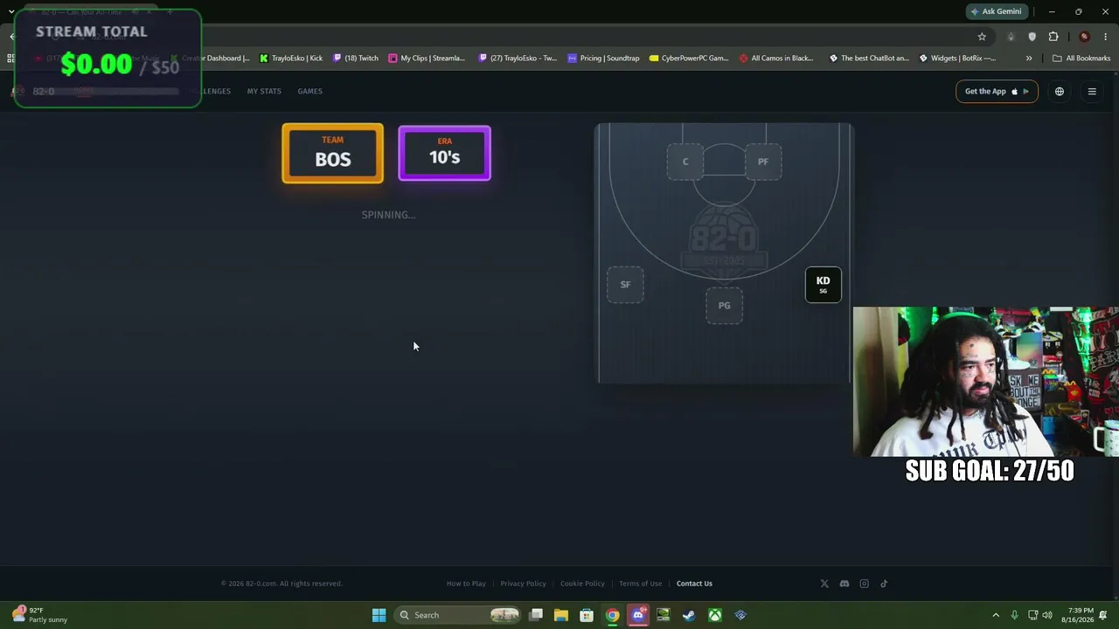1119x629 pixels.
Task: Open the CyberPowerPC Gam... bookmark
Action: [689, 59]
